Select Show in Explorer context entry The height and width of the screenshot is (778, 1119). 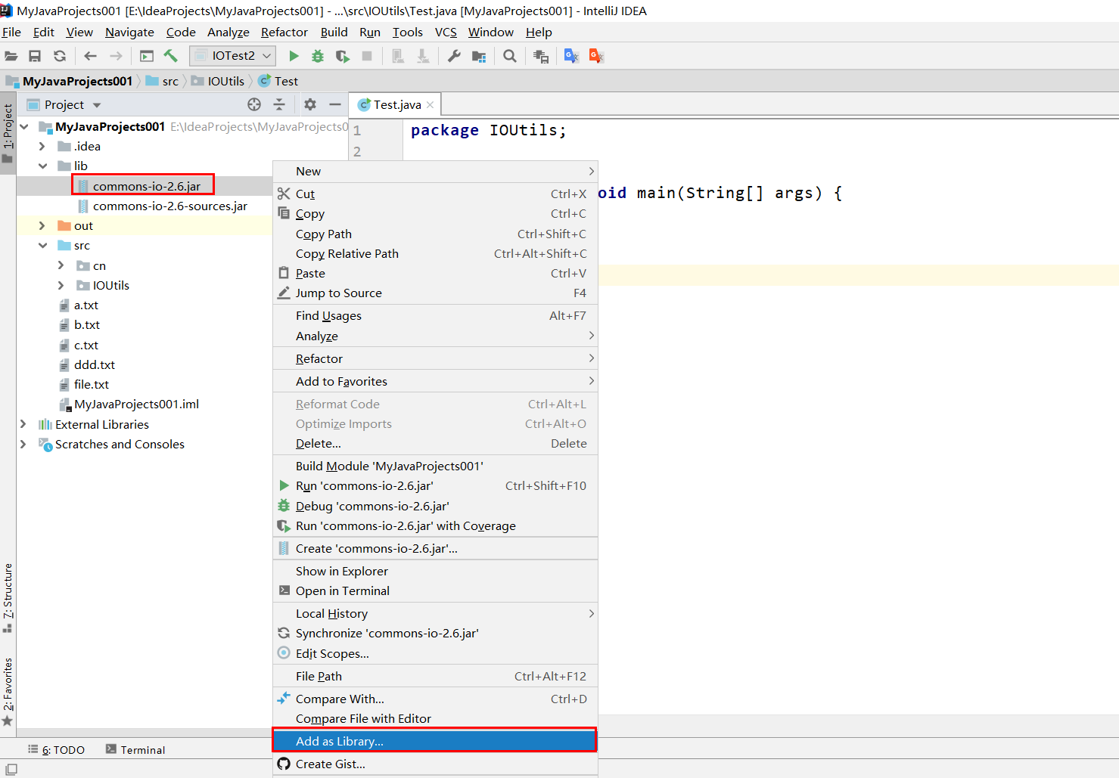pyautogui.click(x=434, y=571)
